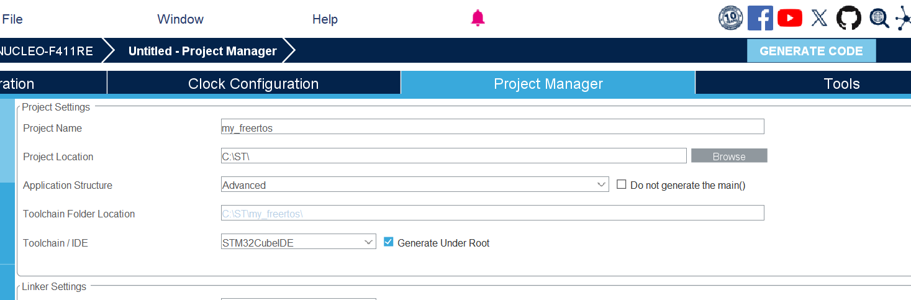
Task: Toggle Generate Under Root checkbox
Action: click(x=388, y=242)
